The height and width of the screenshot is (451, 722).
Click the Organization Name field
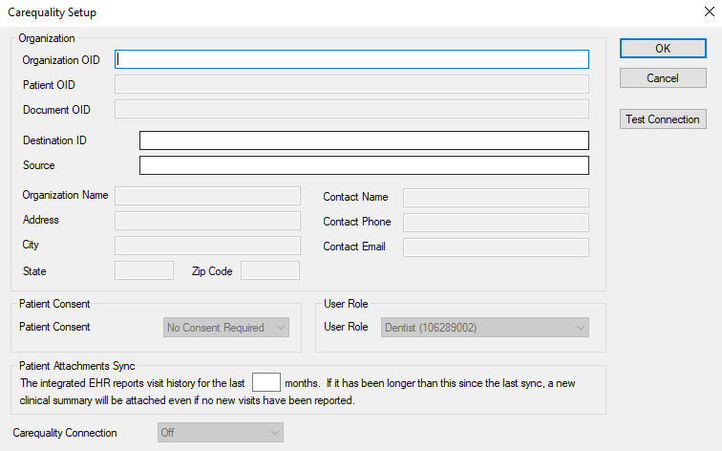click(x=207, y=196)
